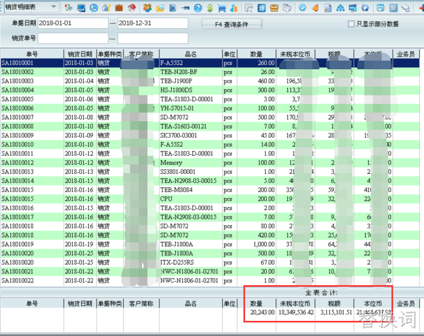This screenshot has width=424, height=336.
Task: Click order number SA18010005
Action: point(17,99)
